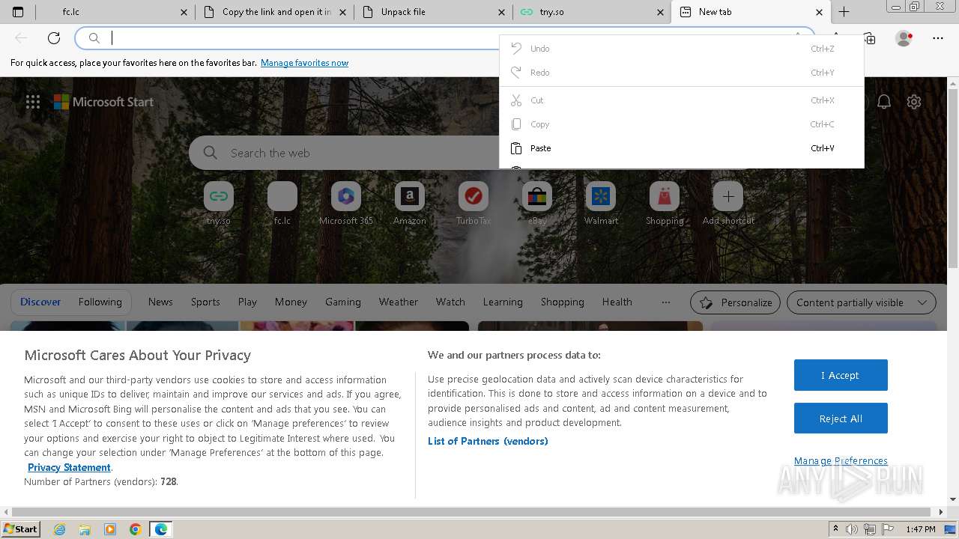Switch to the fc.lc tab
The image size is (959, 539).
116,12
